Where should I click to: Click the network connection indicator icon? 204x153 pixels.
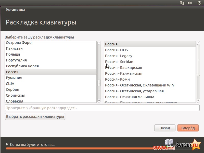pos(182,3)
